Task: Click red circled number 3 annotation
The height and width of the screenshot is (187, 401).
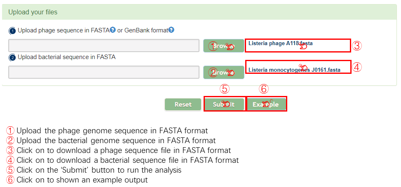Action: 357,46
